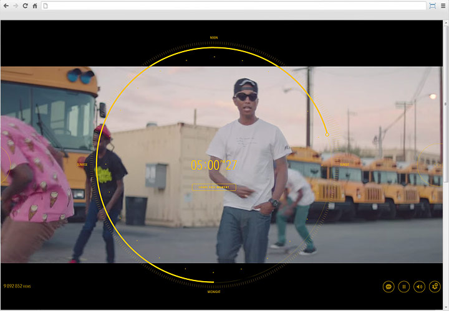Click the 9 892 852 views counter
This screenshot has width=449, height=311.
(17, 286)
